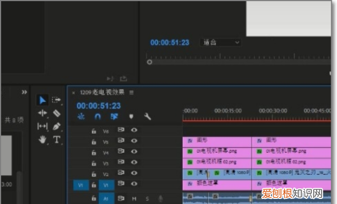The height and width of the screenshot is (204, 337).
Task: Open timeline display settings wrench
Action: pos(147,116)
